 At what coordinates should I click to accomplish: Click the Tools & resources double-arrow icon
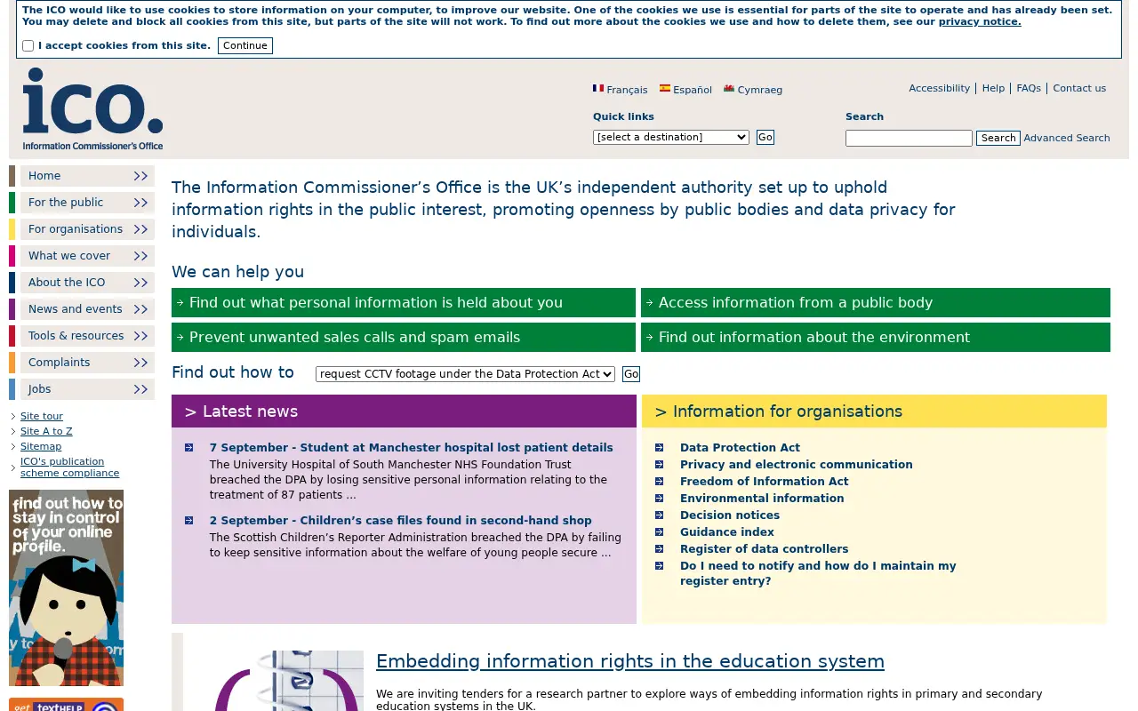140,336
